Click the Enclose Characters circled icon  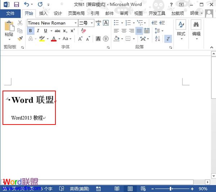point(105,39)
